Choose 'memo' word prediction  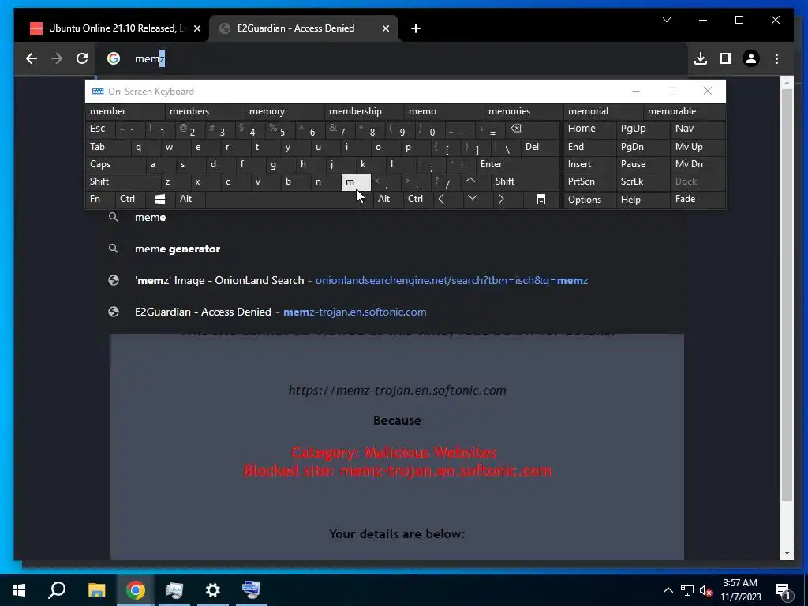(x=444, y=111)
